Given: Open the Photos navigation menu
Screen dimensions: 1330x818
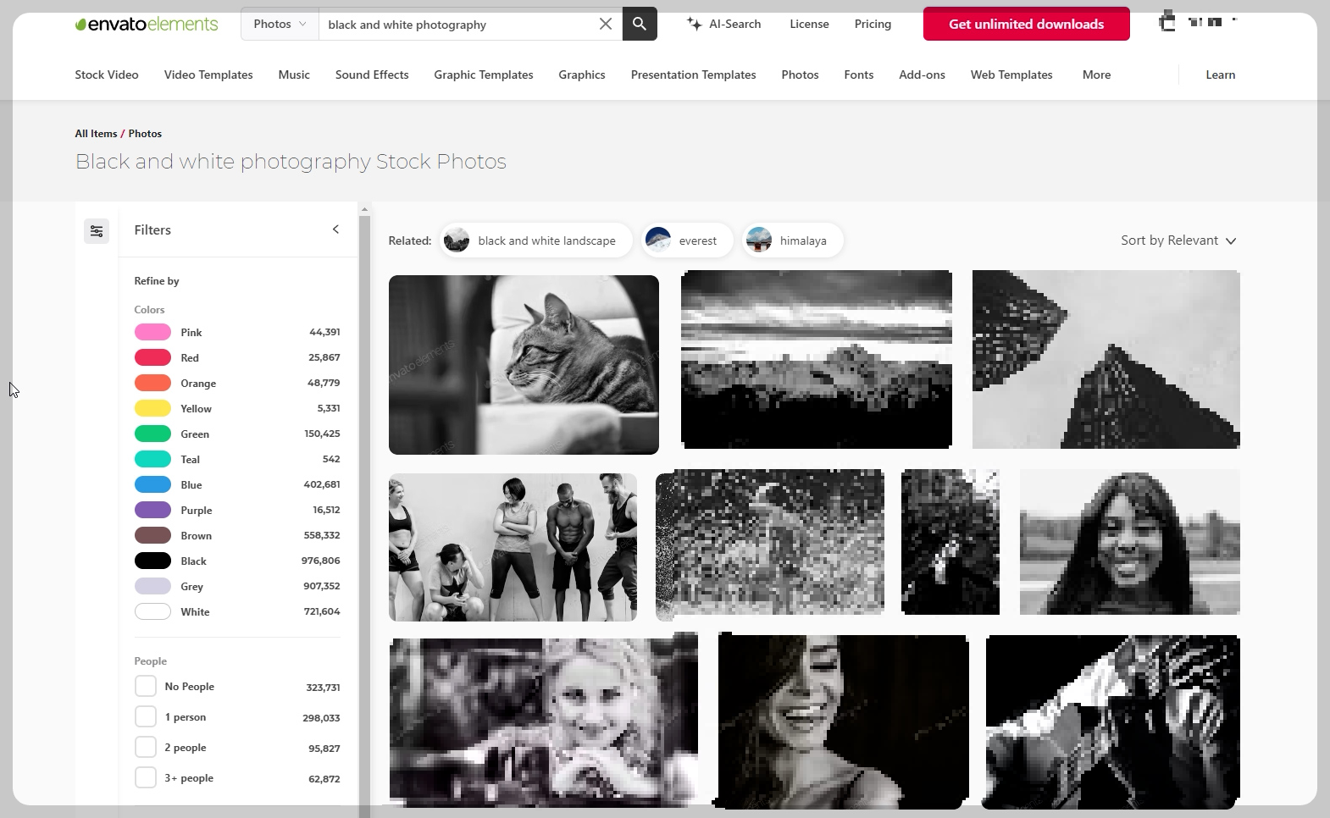Looking at the screenshot, I should (x=800, y=75).
